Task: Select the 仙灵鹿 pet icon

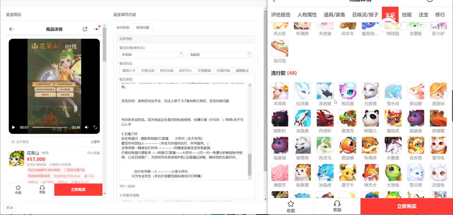Action: 303,91
